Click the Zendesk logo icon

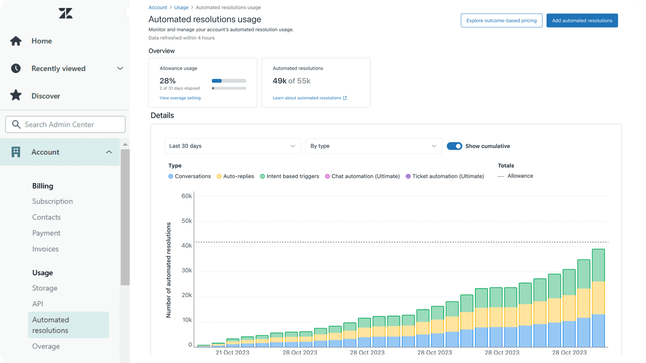pyautogui.click(x=65, y=13)
